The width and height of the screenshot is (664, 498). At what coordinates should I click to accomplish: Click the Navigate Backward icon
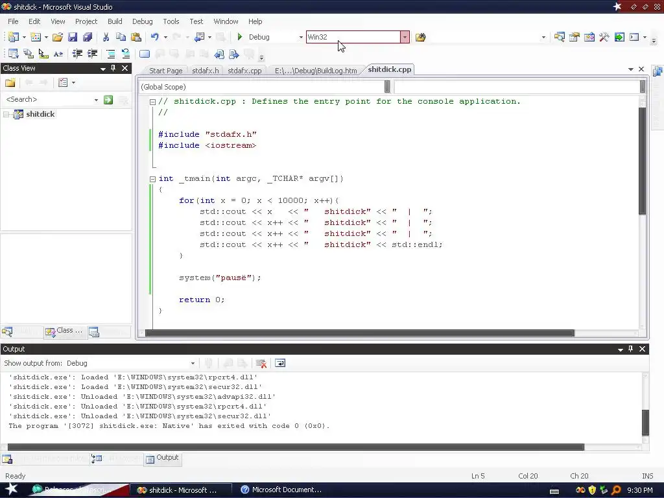click(199, 37)
